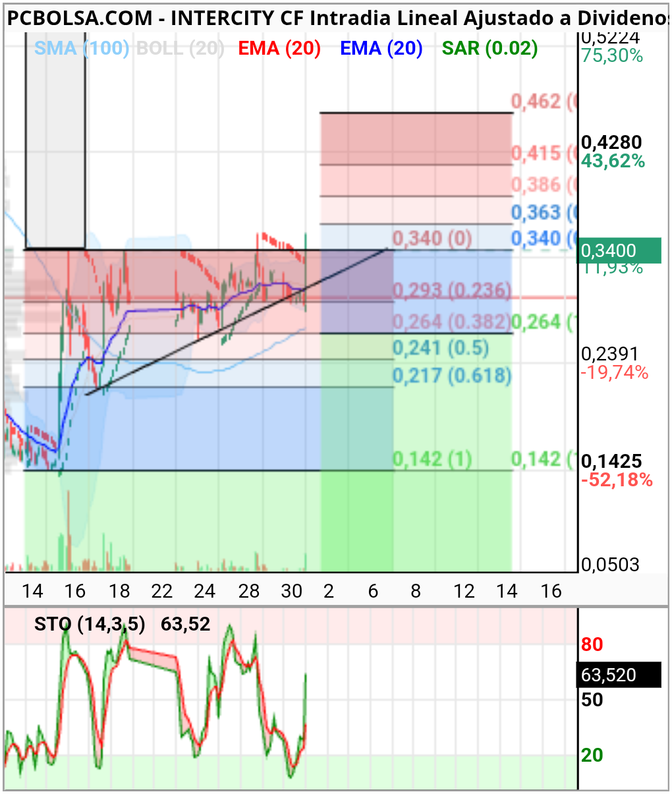Click the SMA (100) indicator label
Screen dimensions: 672x794
click(82, 48)
